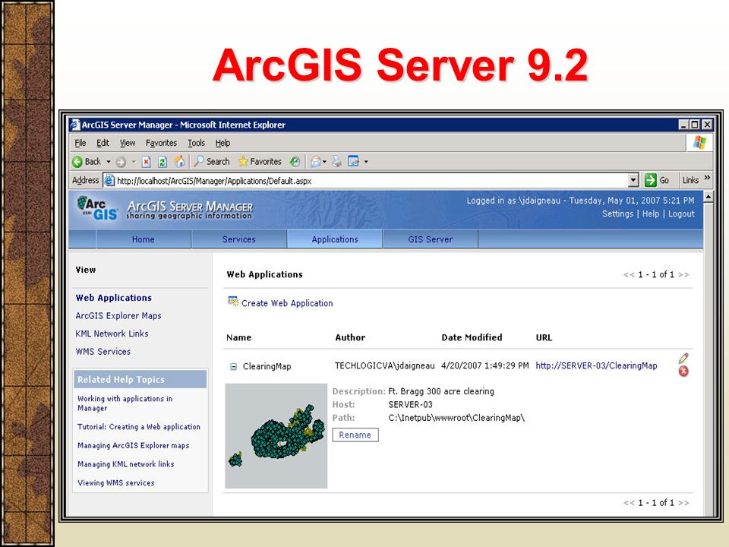Click the Links toolbar label
729x547 pixels.
tap(690, 180)
